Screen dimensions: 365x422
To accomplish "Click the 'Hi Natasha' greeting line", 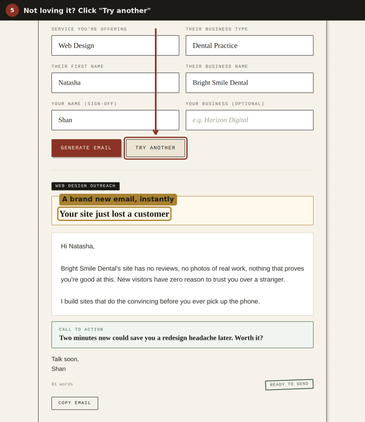I will coord(78,246).
